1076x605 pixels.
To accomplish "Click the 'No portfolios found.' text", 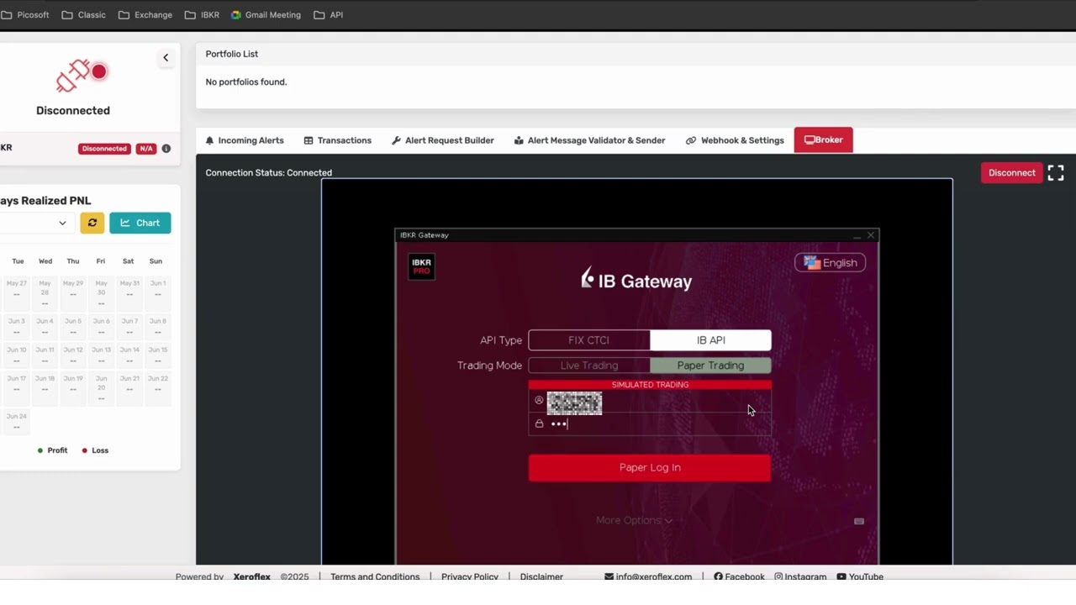I will pos(246,82).
